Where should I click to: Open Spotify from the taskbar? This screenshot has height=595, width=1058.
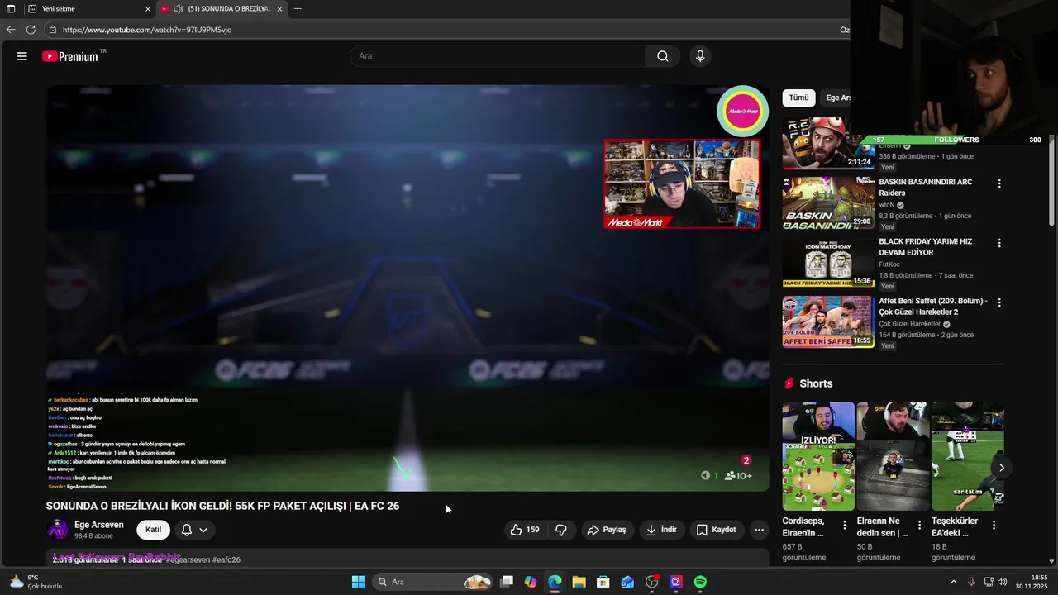click(700, 582)
